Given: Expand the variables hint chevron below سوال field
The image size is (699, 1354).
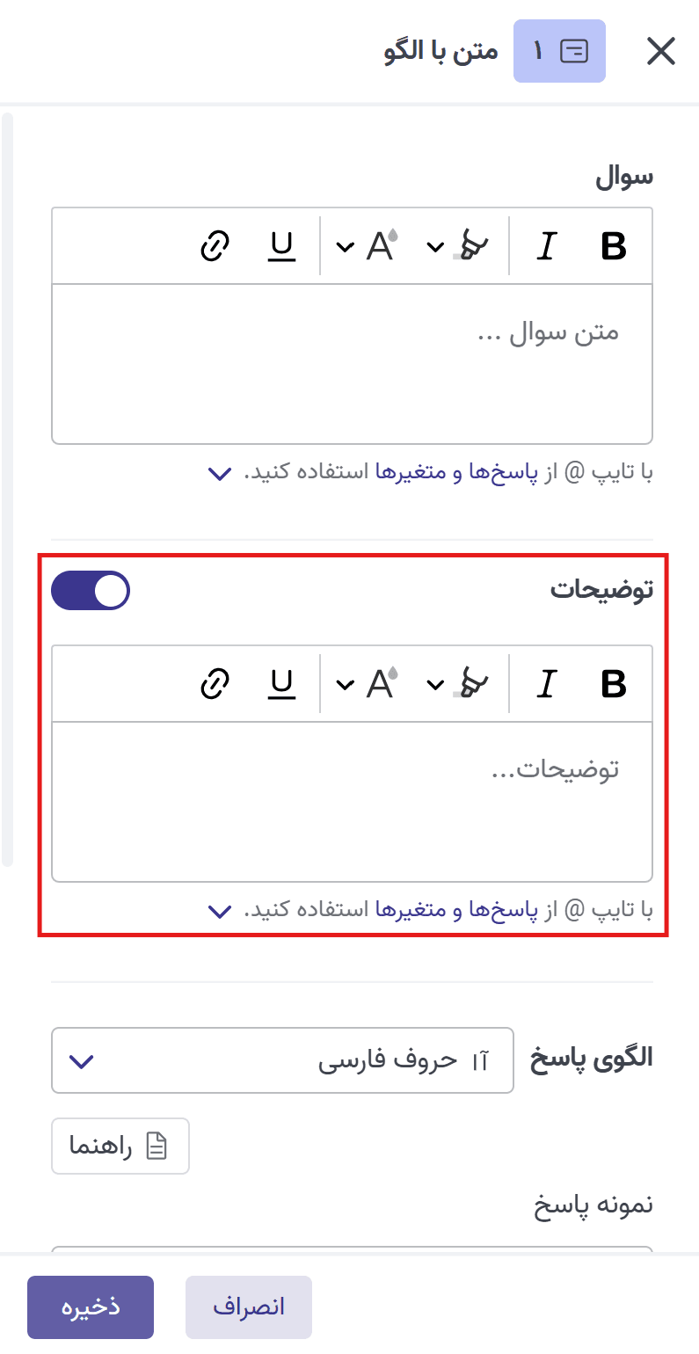Looking at the screenshot, I should pyautogui.click(x=221, y=474).
